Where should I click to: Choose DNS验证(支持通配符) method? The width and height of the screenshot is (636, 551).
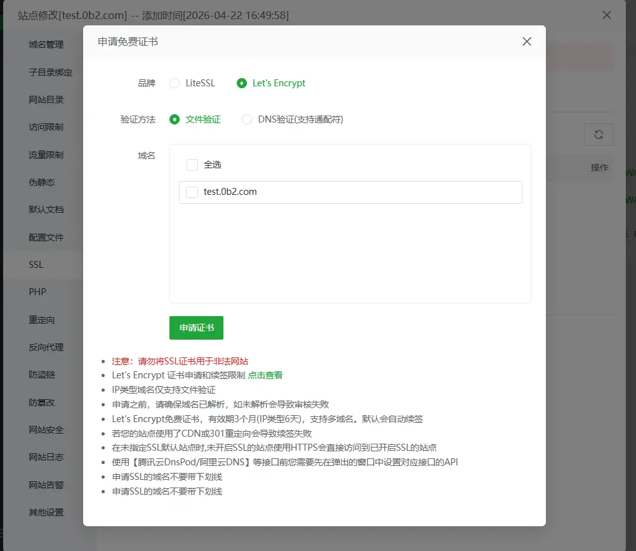coord(247,119)
